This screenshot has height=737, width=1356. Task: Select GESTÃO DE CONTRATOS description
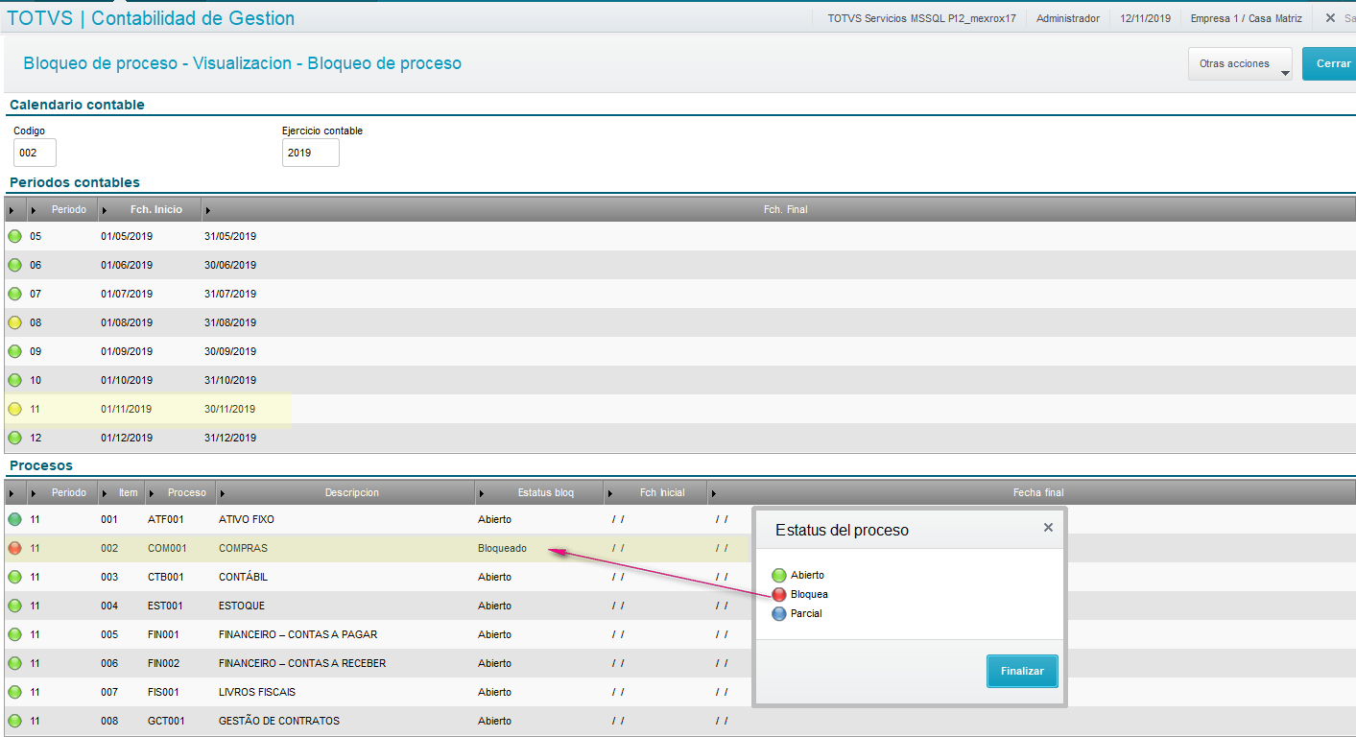click(279, 721)
